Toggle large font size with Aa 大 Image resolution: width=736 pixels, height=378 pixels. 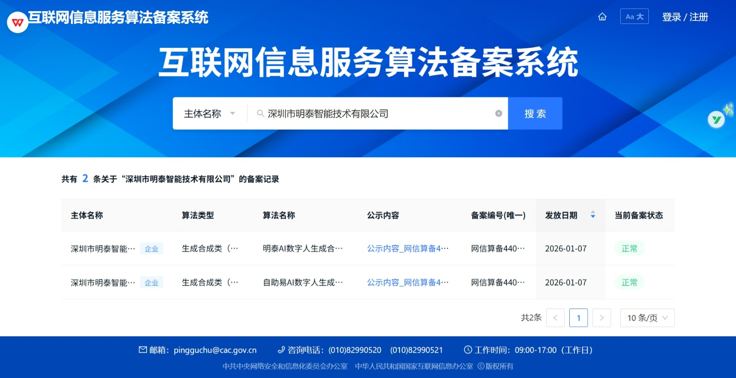[634, 17]
